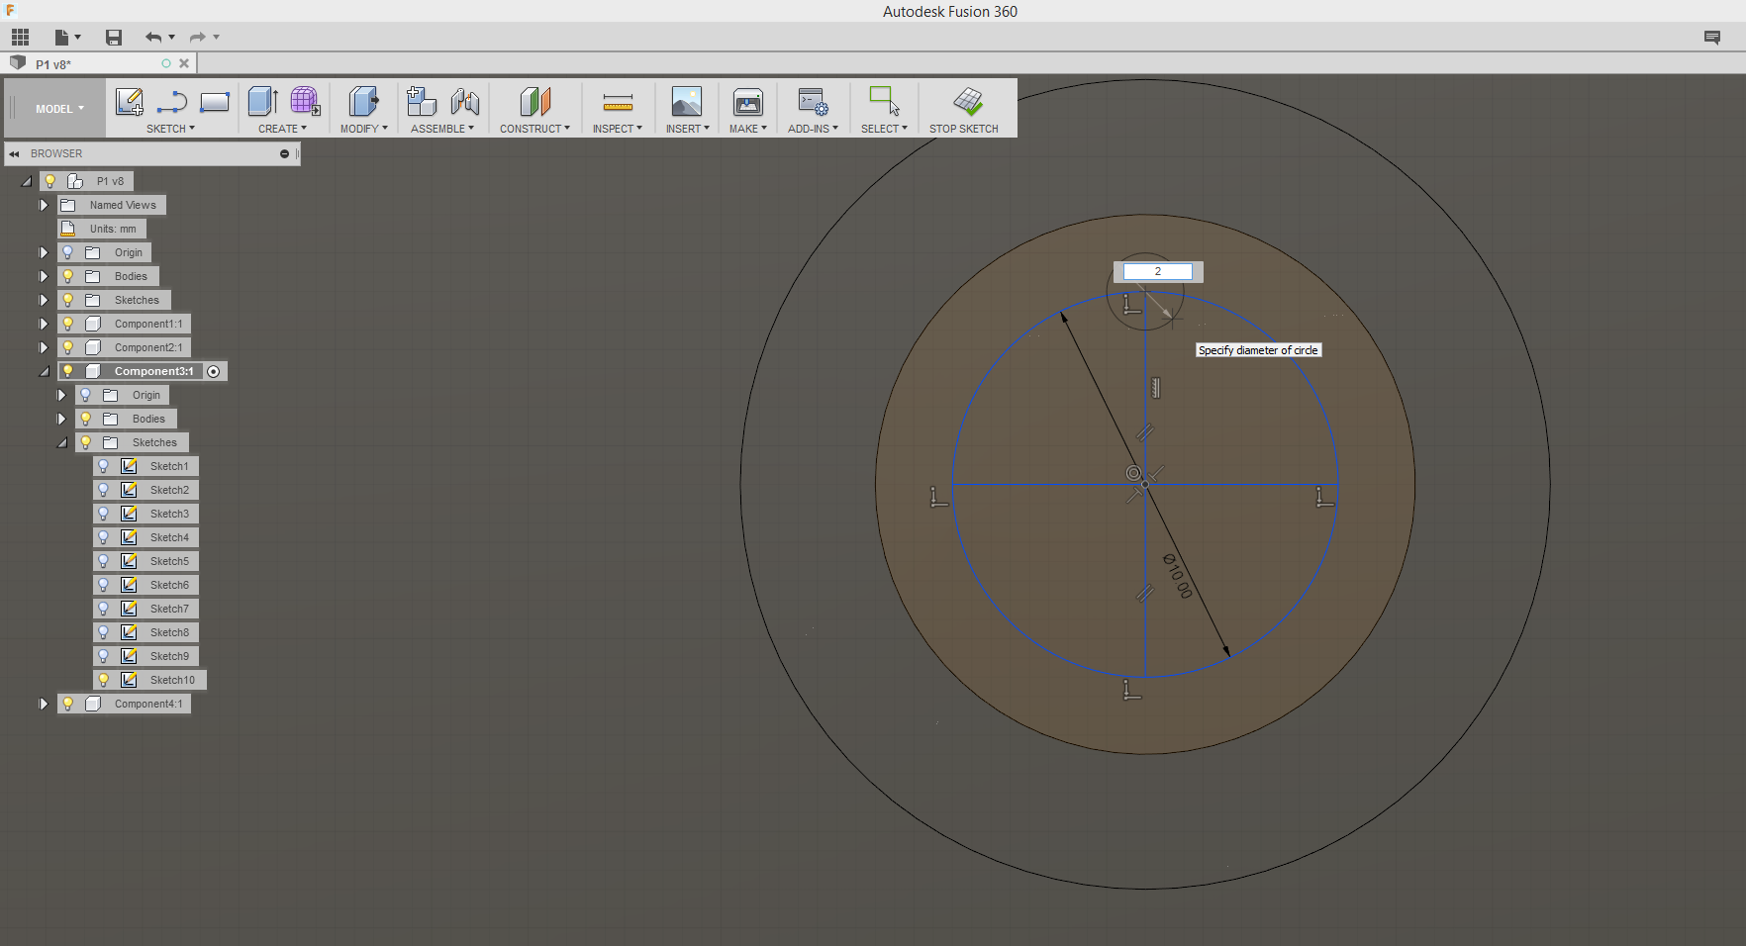Select the Add-Ins scripts icon
The width and height of the screenshot is (1746, 946).
coord(813,101)
